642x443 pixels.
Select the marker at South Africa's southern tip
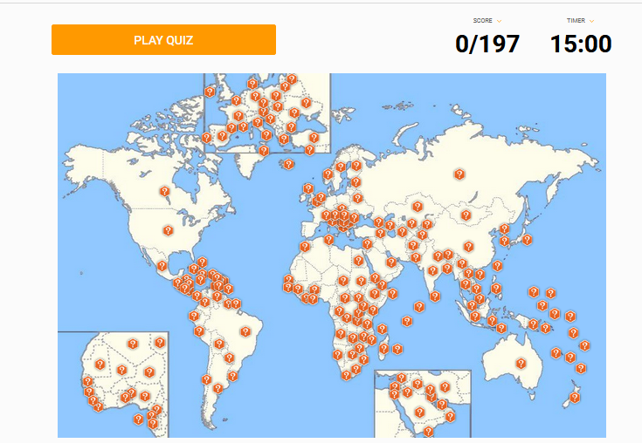(x=347, y=375)
